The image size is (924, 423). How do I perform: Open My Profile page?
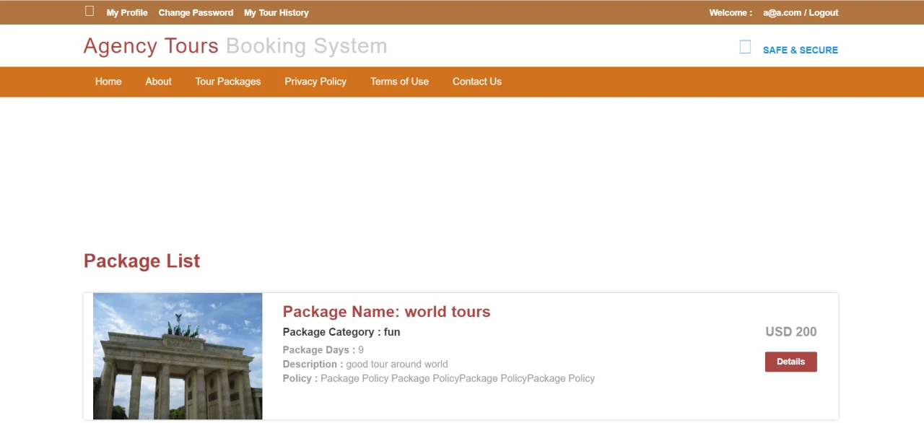point(127,13)
